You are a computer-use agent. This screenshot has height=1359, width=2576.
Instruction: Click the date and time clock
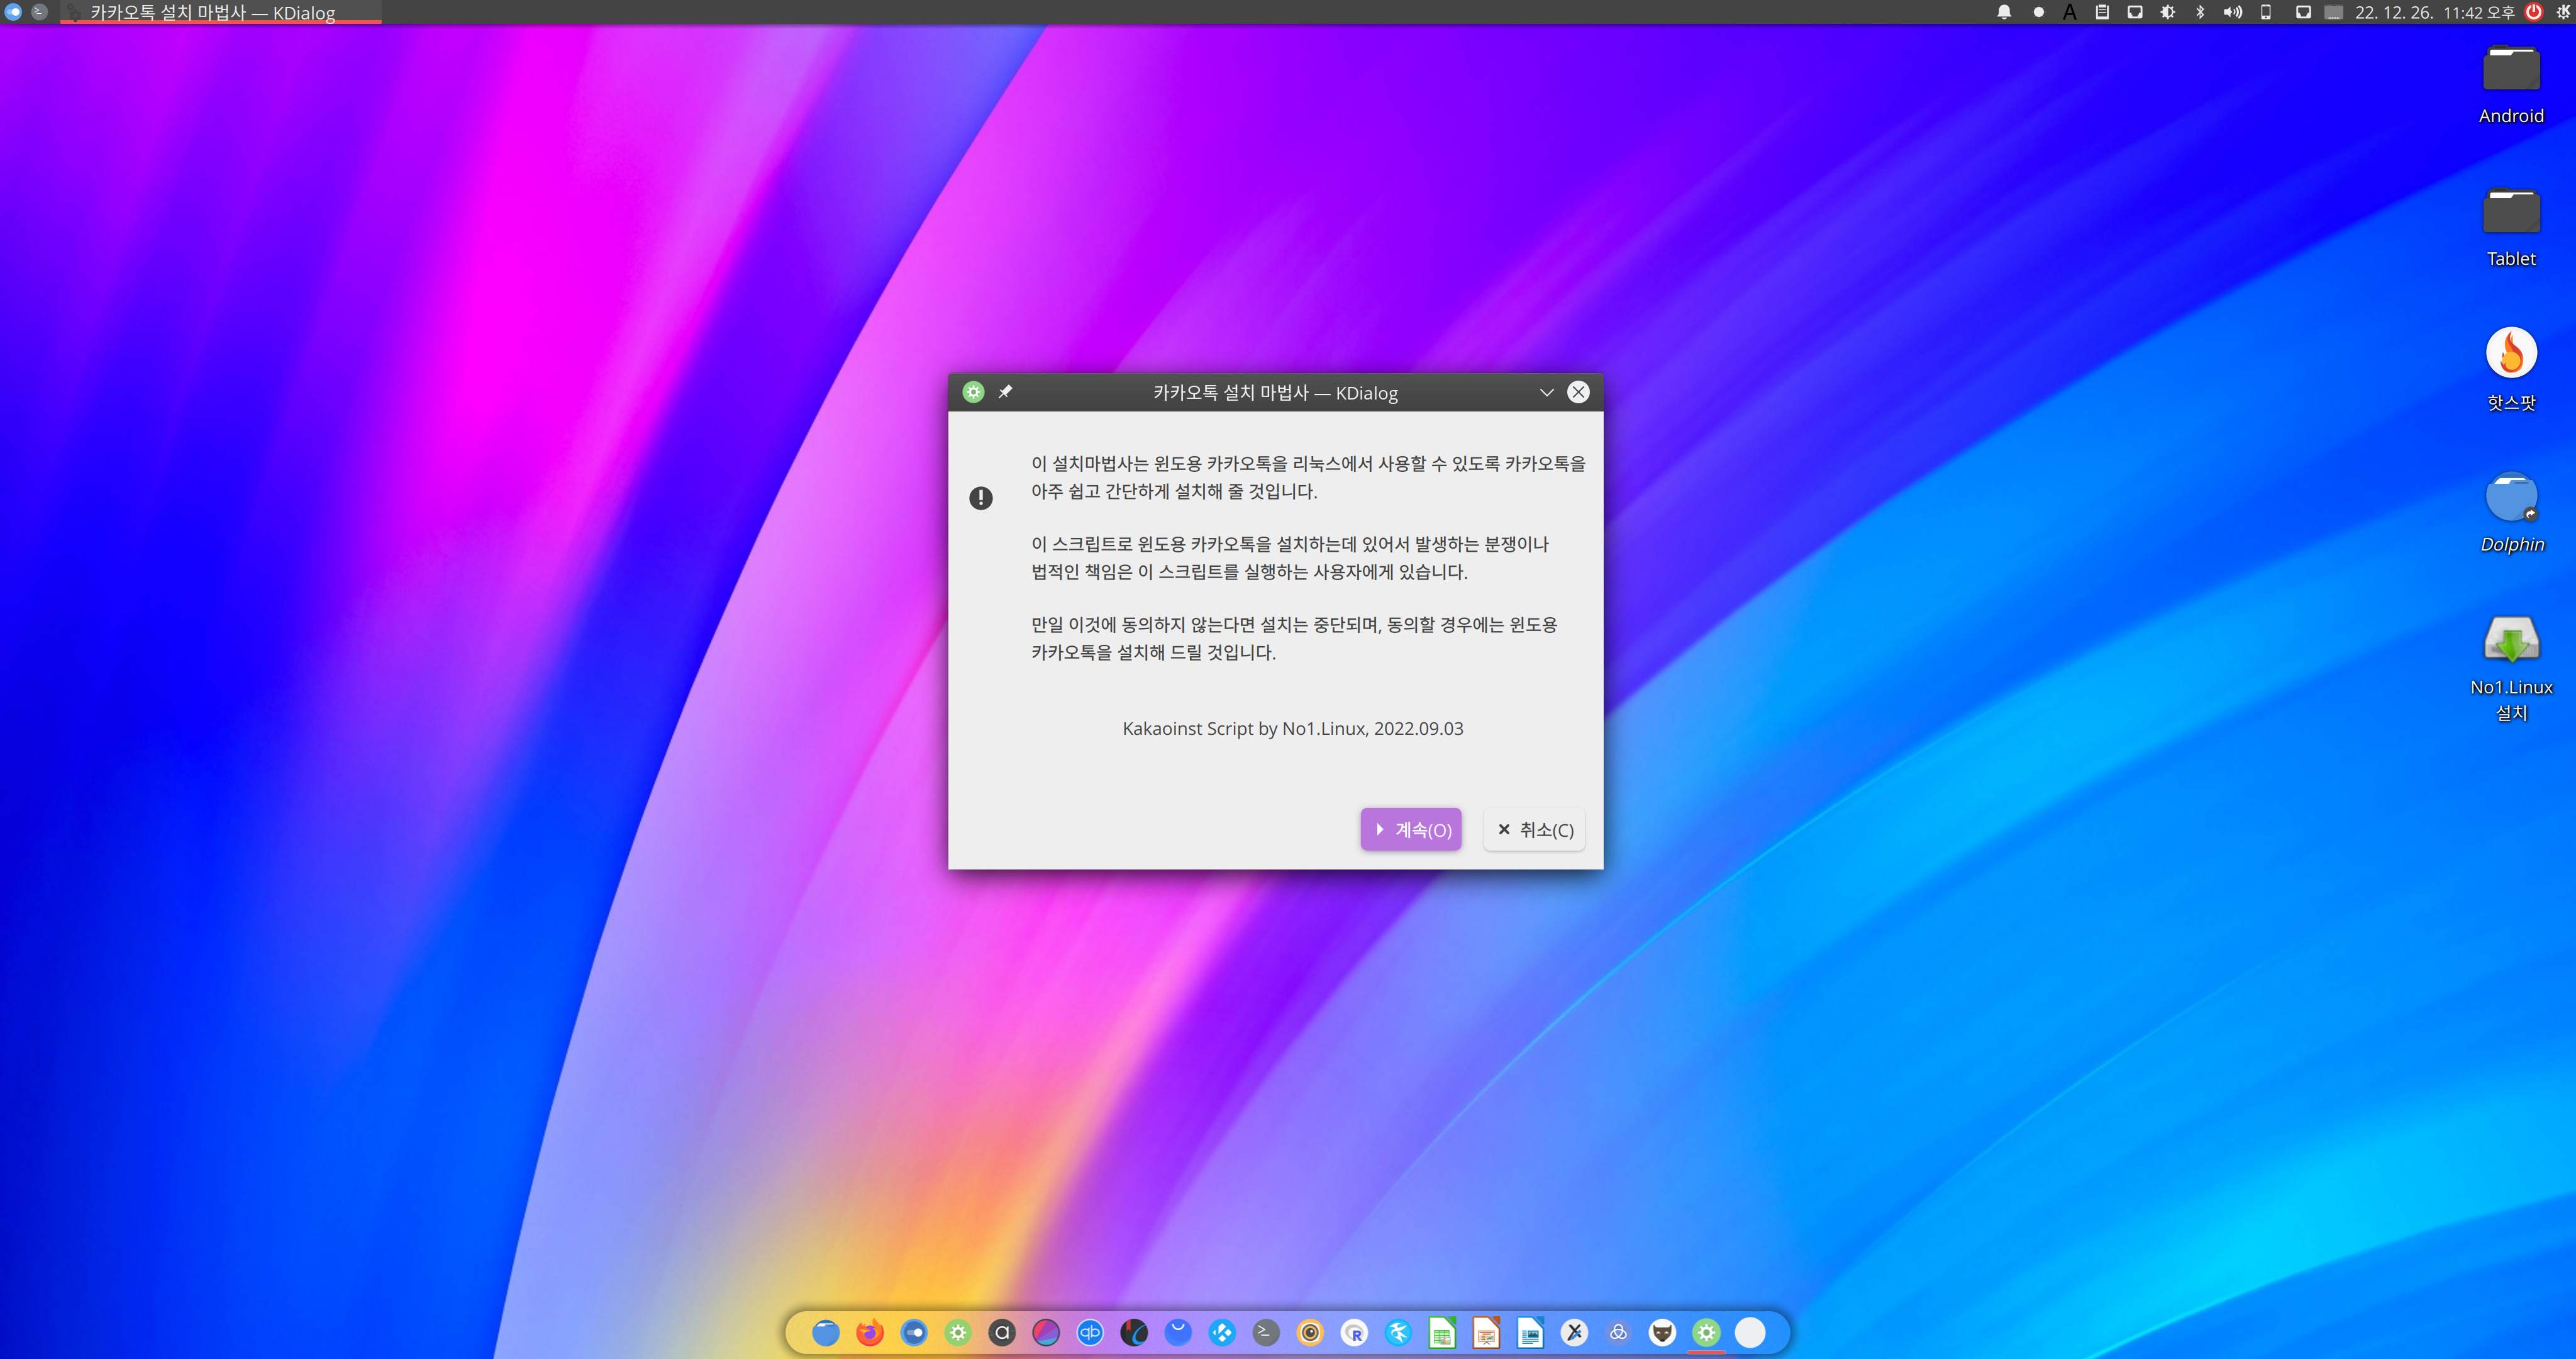(x=2434, y=12)
